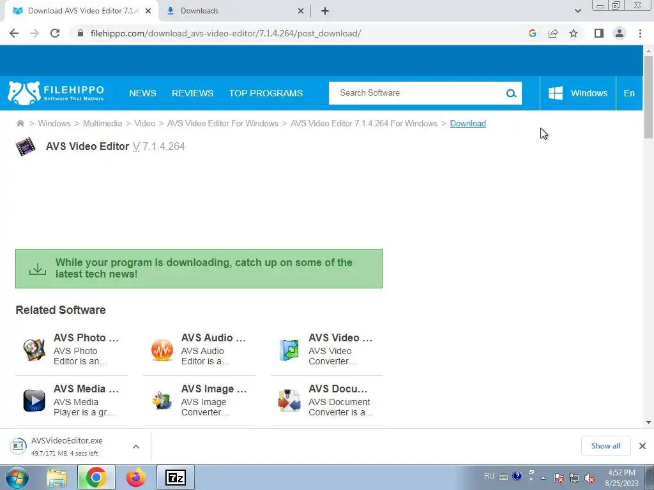Open AVS Video Converter icon
Image resolution: width=654 pixels, height=490 pixels.
[x=289, y=350]
